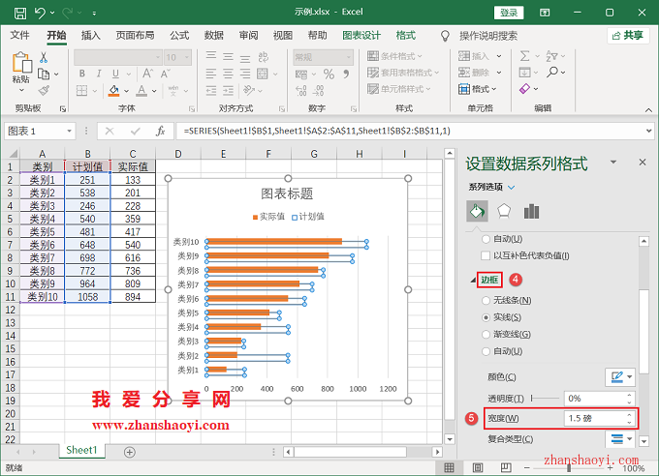Click the Select All corner button
659x476 pixels.
pyautogui.click(x=10, y=154)
